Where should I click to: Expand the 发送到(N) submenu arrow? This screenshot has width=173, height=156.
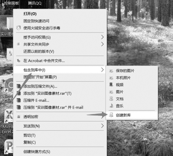point(102,126)
